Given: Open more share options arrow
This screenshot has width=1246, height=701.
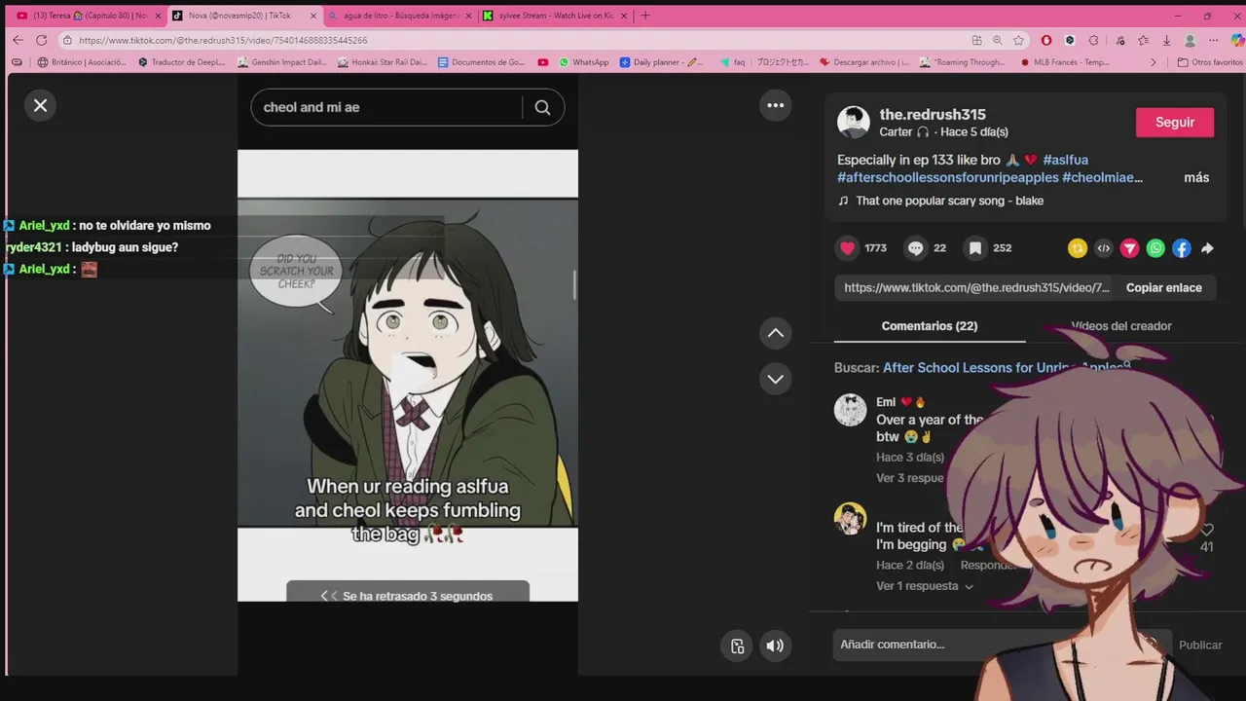Looking at the screenshot, I should click(x=1207, y=248).
